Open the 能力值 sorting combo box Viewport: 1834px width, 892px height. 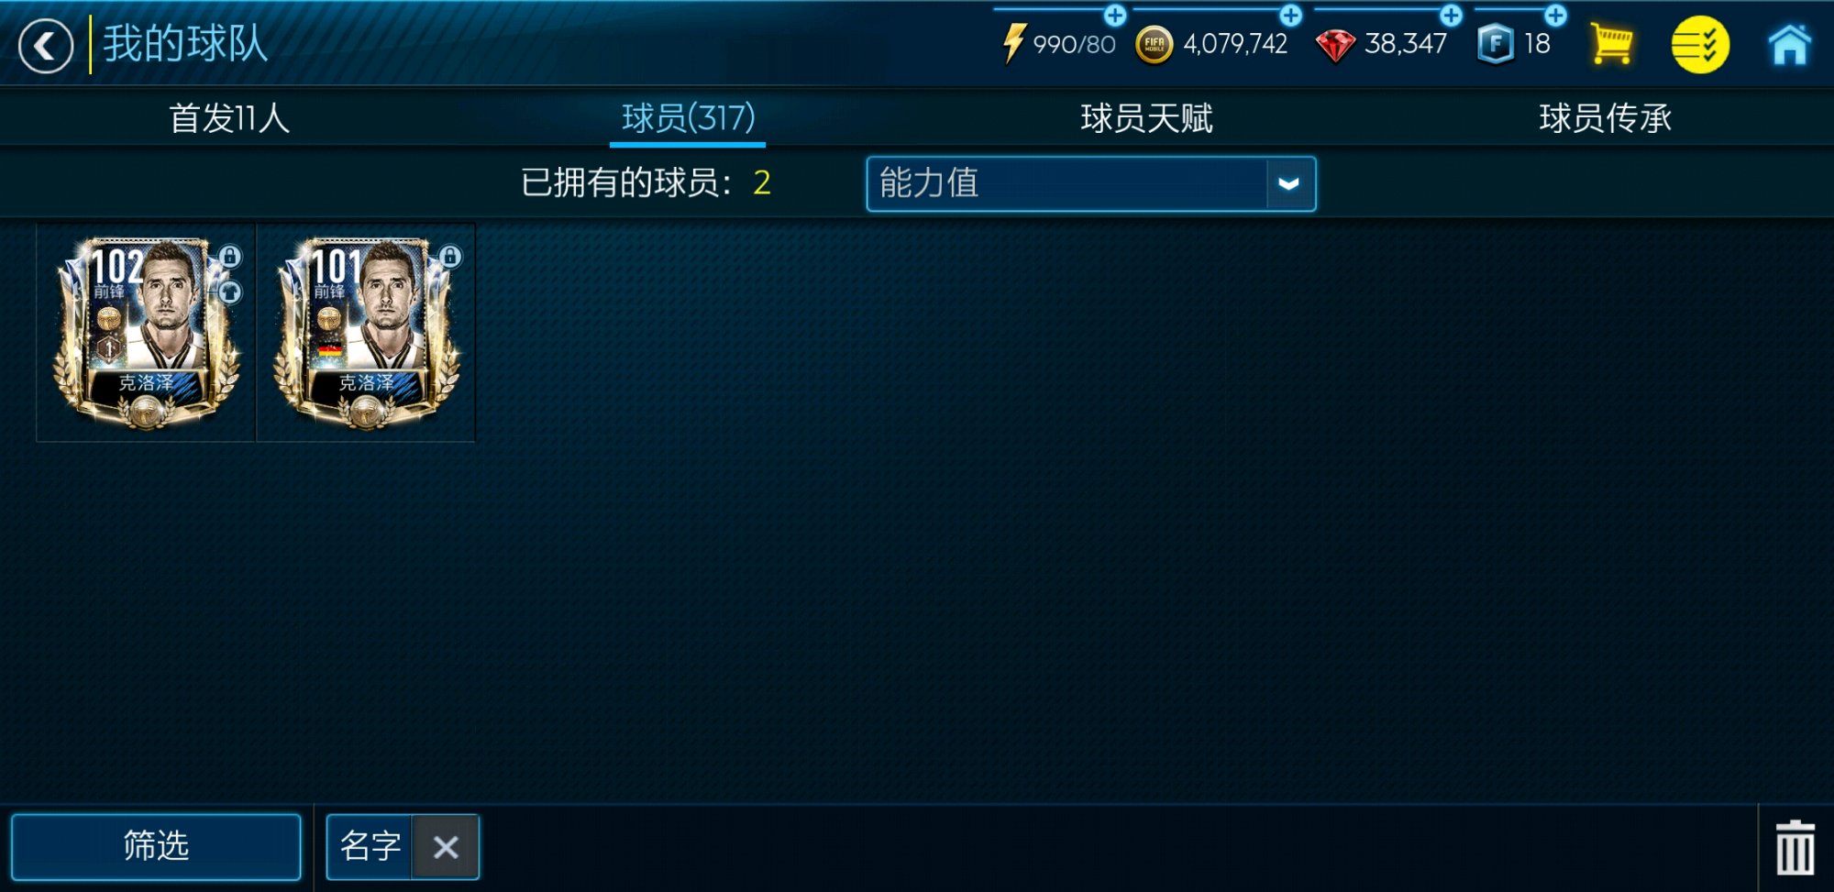point(1091,184)
